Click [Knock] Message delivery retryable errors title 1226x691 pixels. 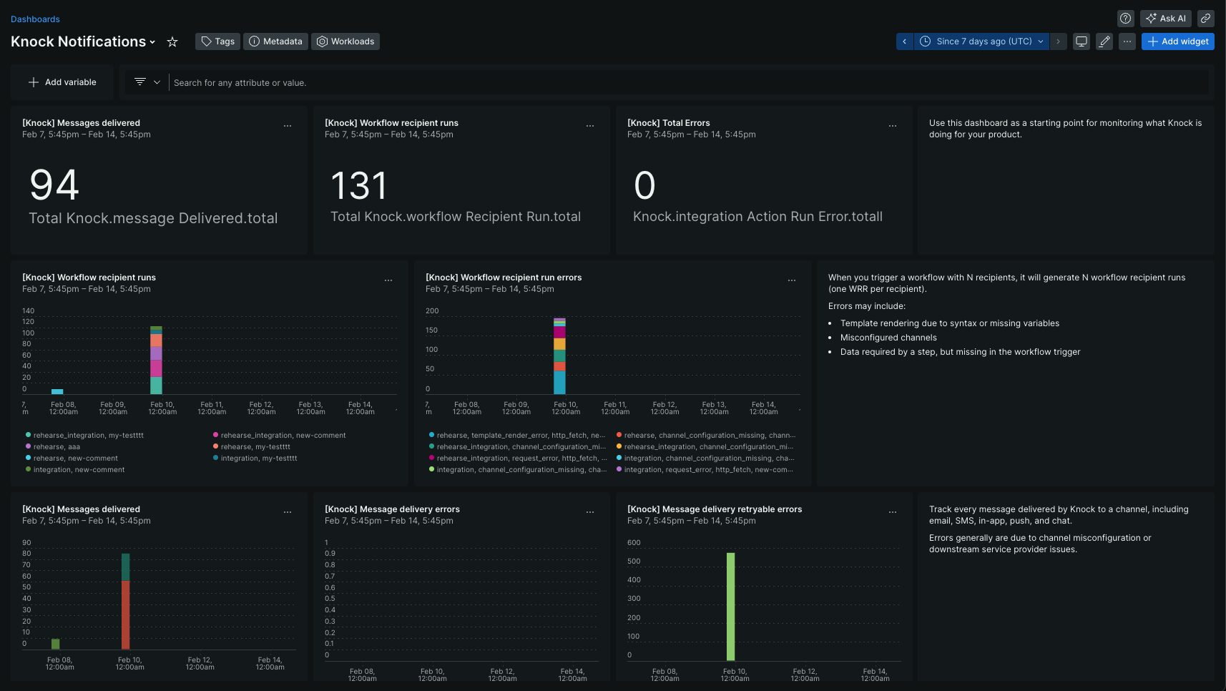coord(715,509)
